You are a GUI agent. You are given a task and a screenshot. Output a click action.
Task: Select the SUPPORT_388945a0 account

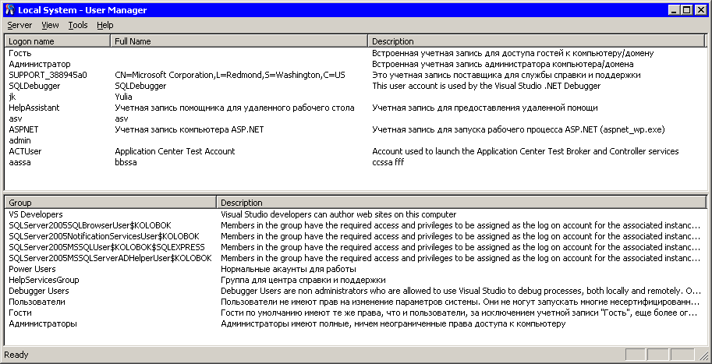point(48,75)
